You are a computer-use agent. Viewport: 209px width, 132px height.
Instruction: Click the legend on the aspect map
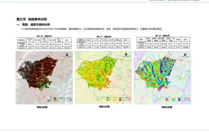178,99
